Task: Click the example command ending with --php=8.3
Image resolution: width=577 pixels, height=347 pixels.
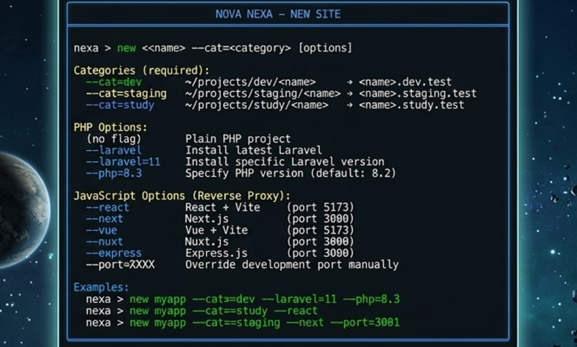Action: pyautogui.click(x=264, y=300)
